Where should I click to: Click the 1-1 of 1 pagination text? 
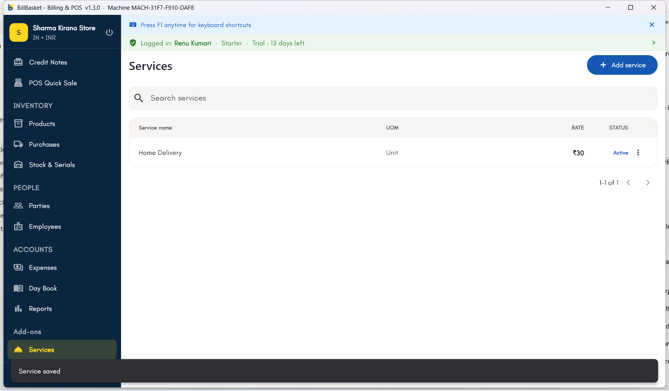tap(609, 183)
